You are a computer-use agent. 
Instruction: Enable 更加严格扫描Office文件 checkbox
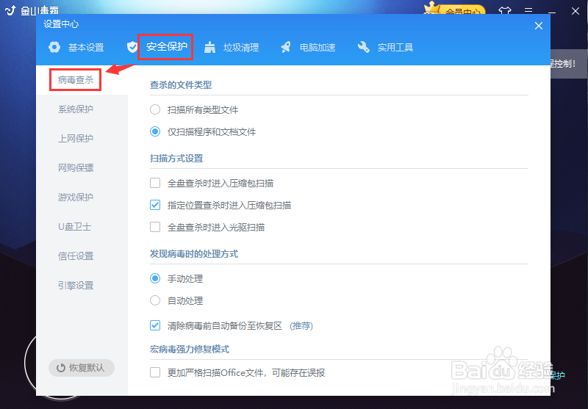tap(155, 373)
